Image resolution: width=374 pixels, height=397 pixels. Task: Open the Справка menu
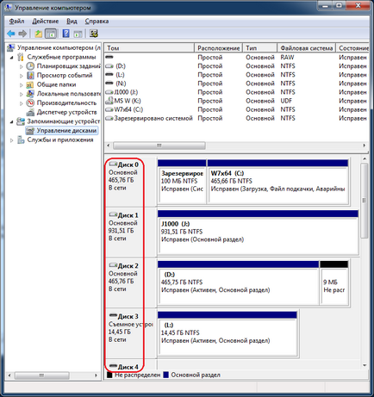[x=97, y=22]
